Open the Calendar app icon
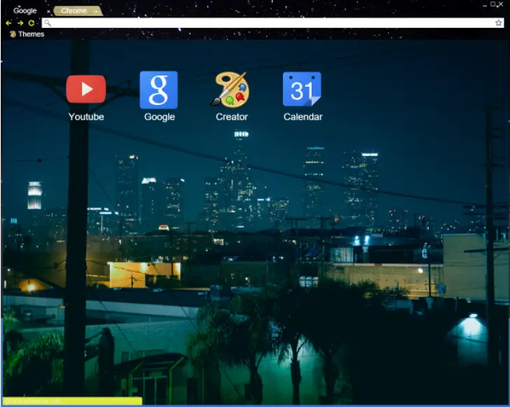The width and height of the screenshot is (510, 407). pos(302,90)
